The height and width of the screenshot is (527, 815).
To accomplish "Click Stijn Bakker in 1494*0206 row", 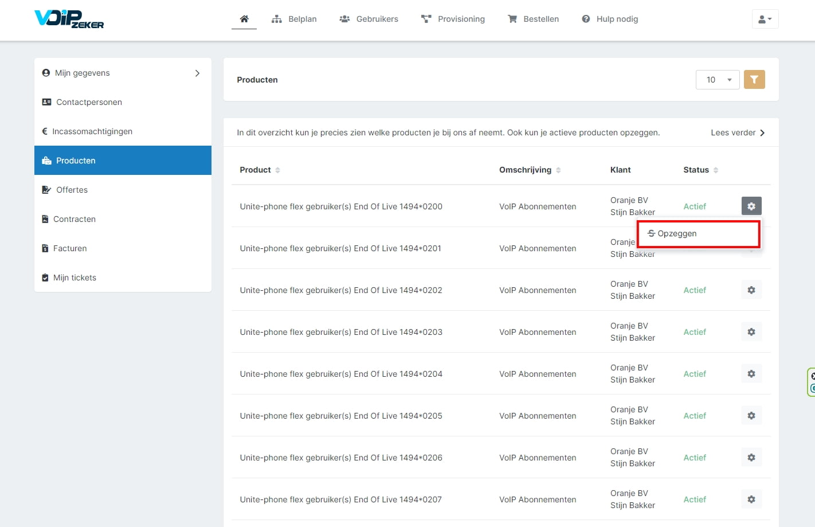I will click(x=633, y=463).
